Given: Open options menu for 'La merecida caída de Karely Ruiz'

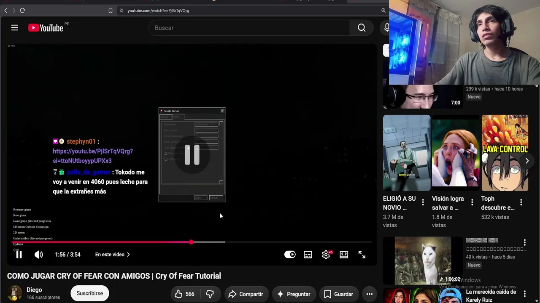Looking at the screenshot, I should click(x=525, y=294).
